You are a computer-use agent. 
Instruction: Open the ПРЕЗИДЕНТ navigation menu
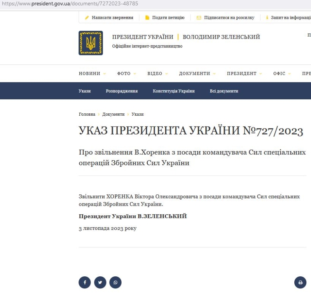coord(244,73)
